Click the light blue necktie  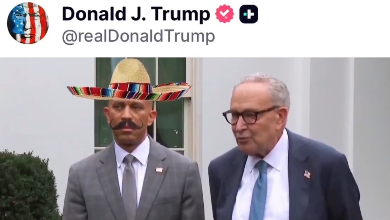[259, 190]
